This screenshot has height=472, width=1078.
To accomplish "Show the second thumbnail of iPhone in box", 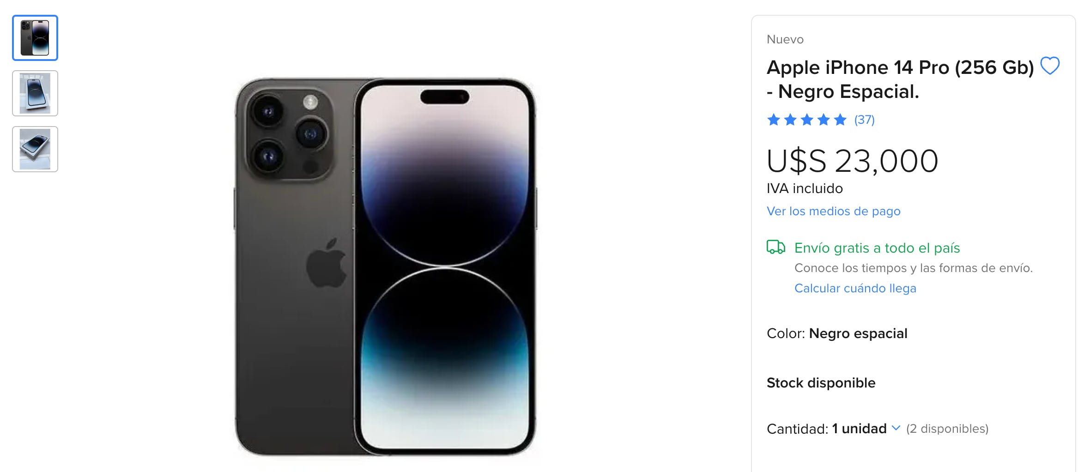I will click(35, 93).
